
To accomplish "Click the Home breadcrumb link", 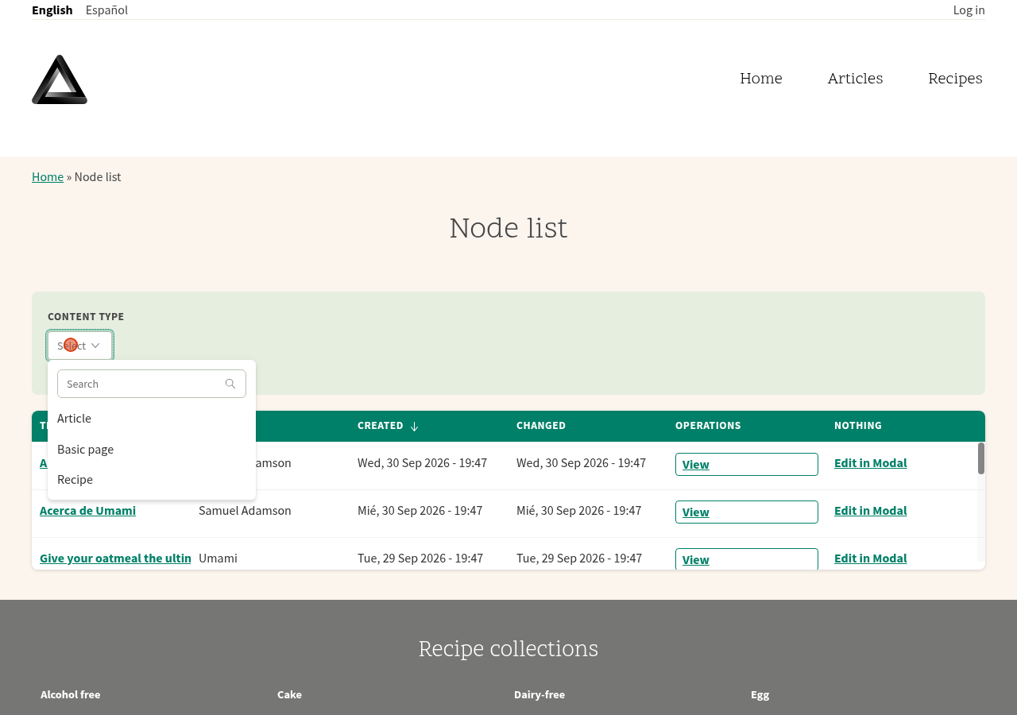I will [x=48, y=176].
